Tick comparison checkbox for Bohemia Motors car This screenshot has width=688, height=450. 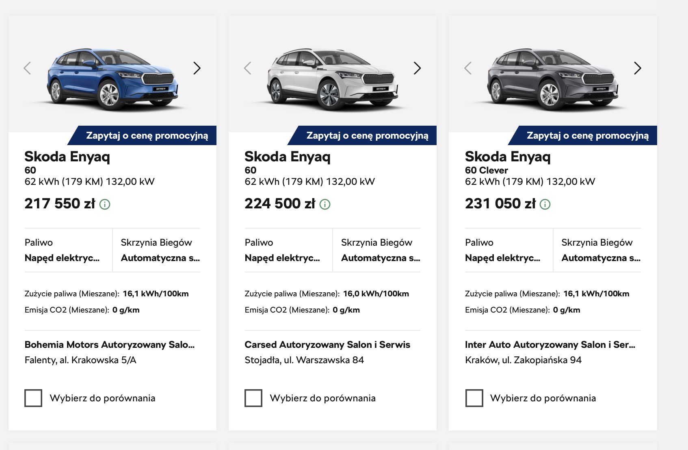click(33, 398)
